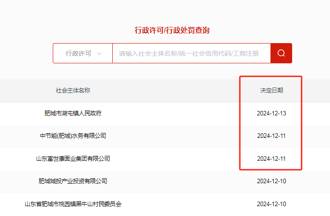This screenshot has height=216, width=330.
Task: Select the date for 肥城城投产业投资有限公司
Action: tap(271, 181)
